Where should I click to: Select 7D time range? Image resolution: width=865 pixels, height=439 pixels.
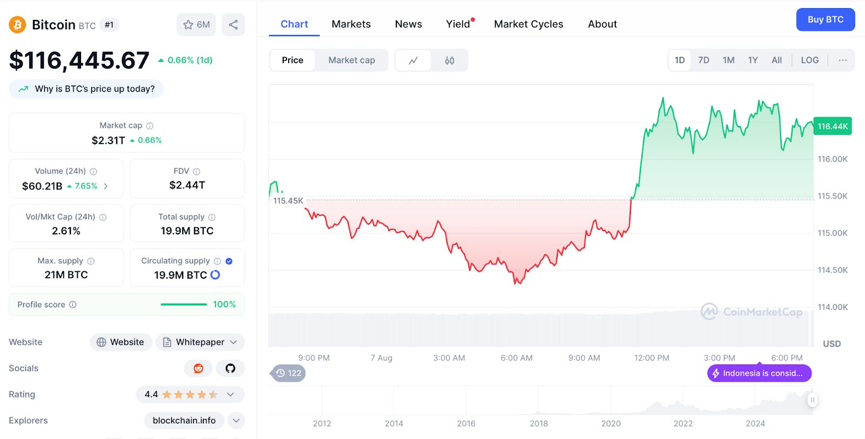point(703,60)
